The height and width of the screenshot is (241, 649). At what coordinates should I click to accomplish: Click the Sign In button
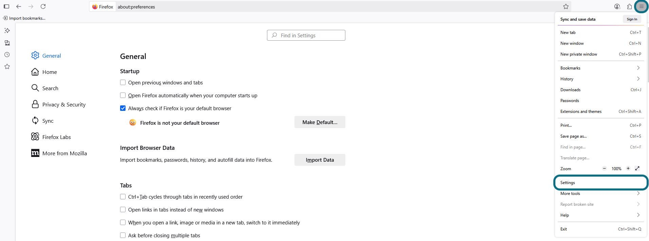pos(632,19)
